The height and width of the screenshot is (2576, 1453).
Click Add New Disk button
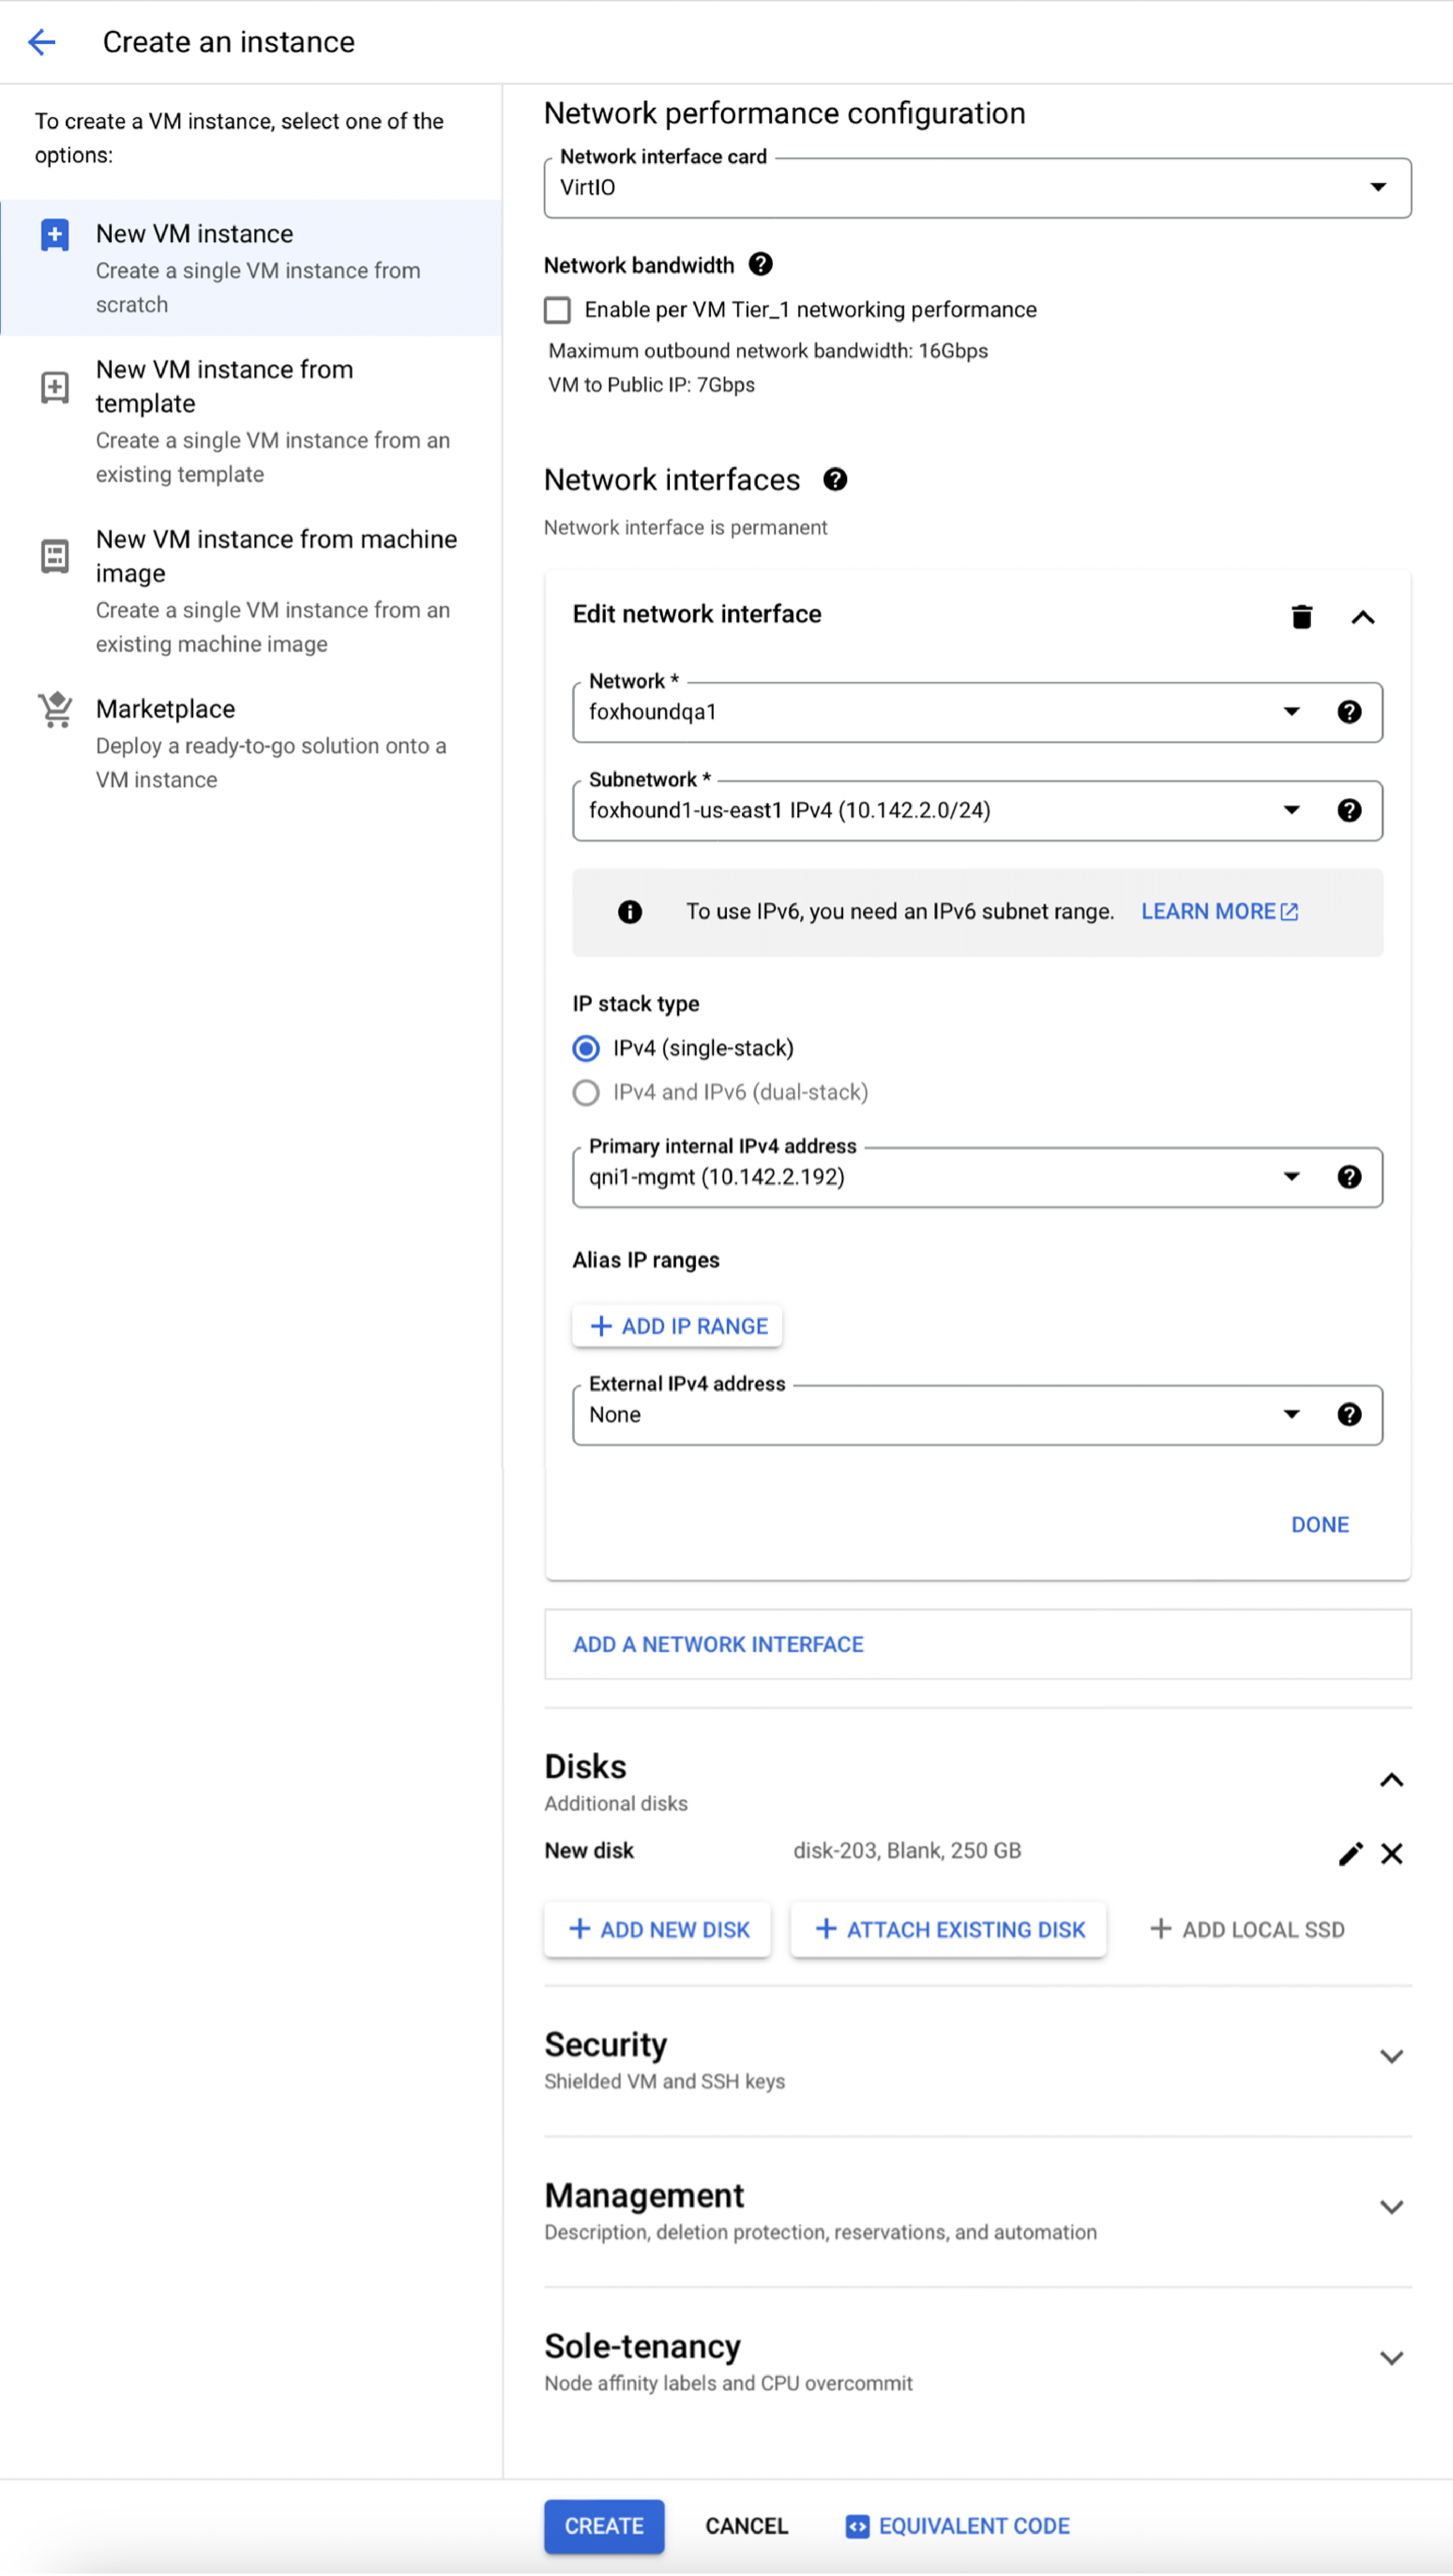point(658,1930)
